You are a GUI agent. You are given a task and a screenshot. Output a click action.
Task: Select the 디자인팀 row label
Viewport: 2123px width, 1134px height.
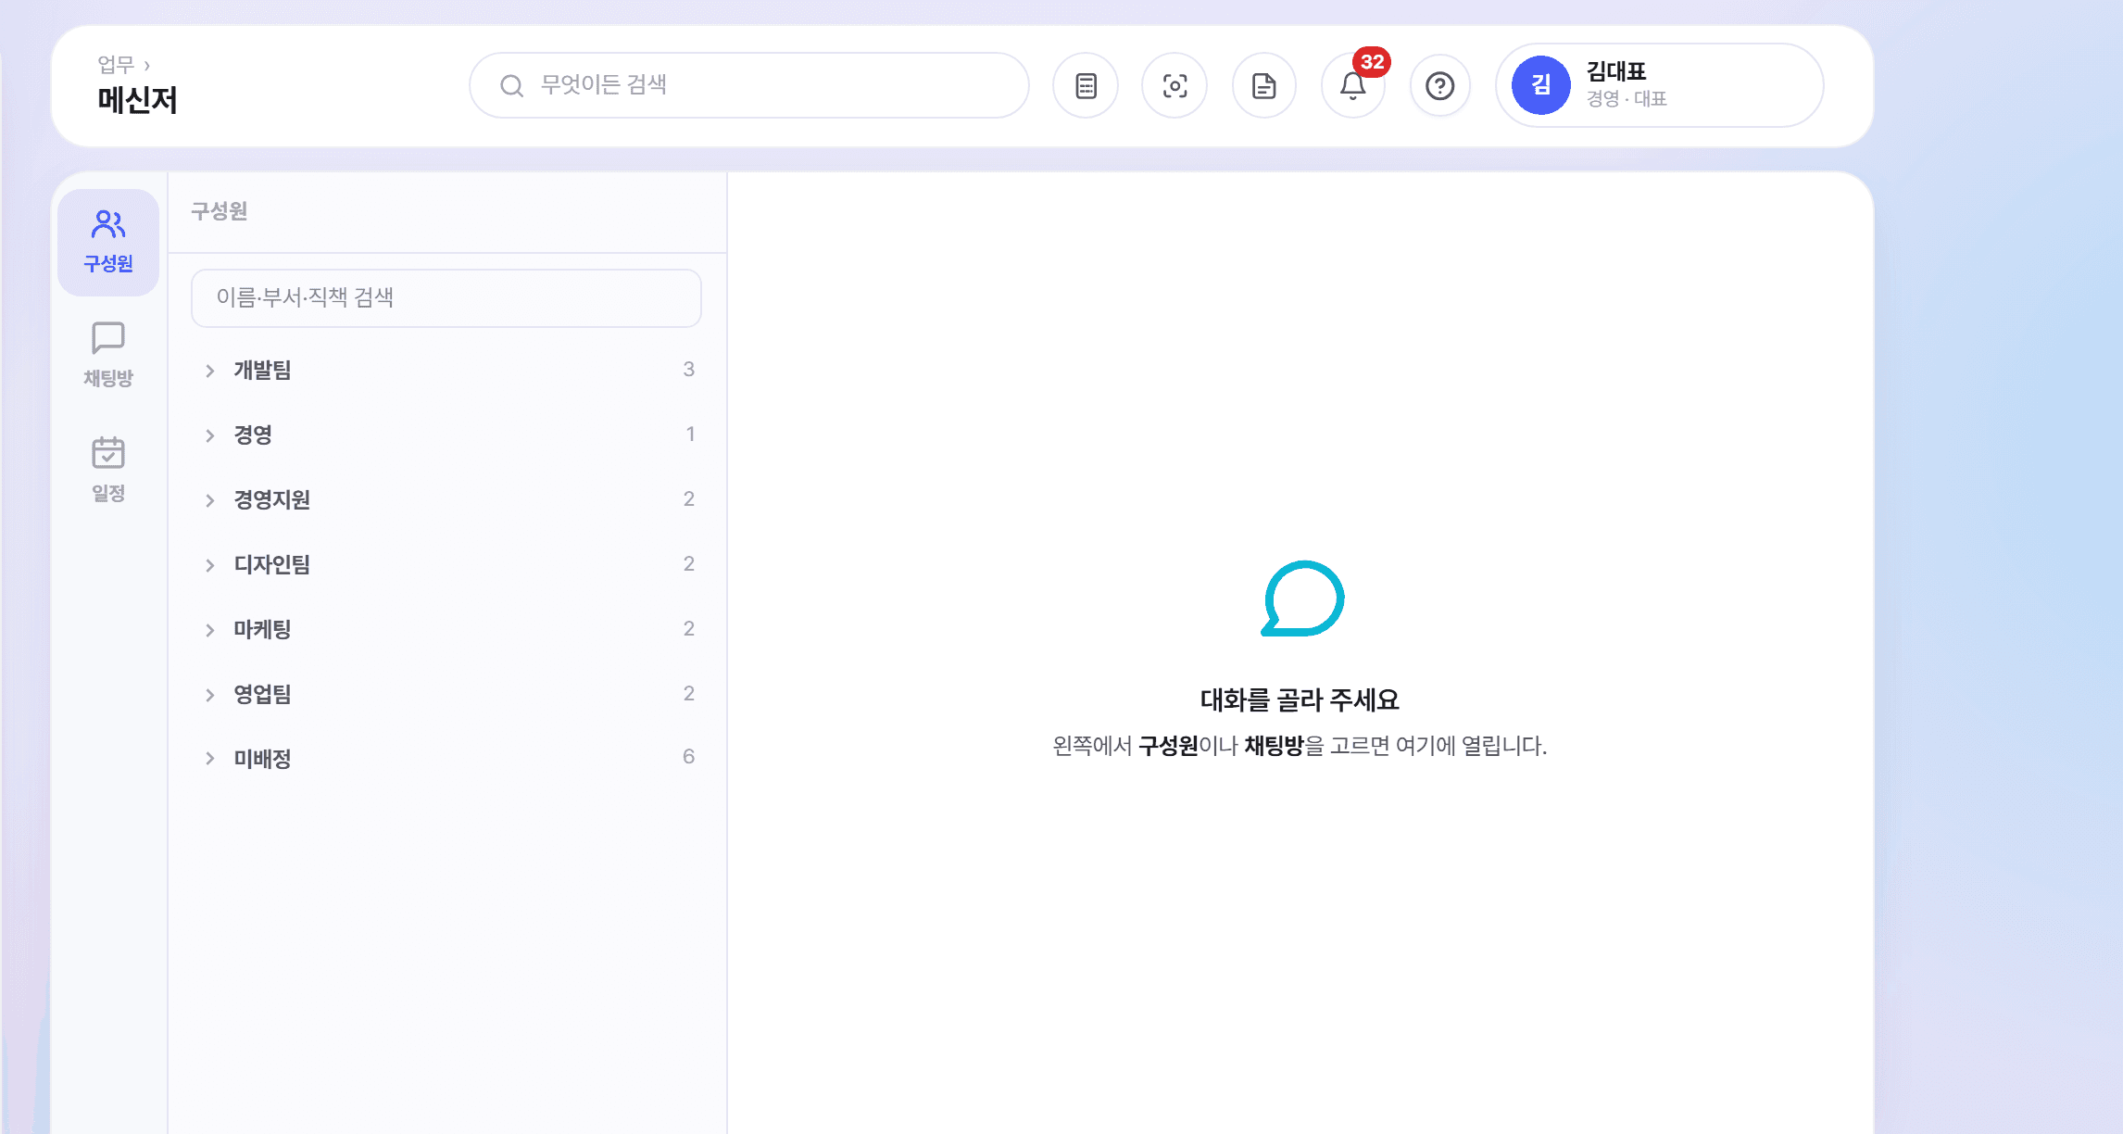[271, 564]
